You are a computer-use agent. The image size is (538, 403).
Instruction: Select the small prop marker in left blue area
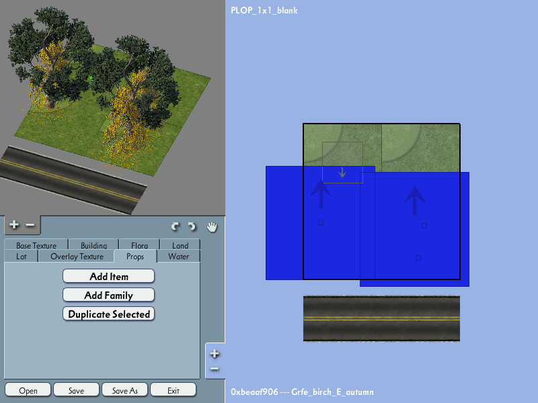321,222
